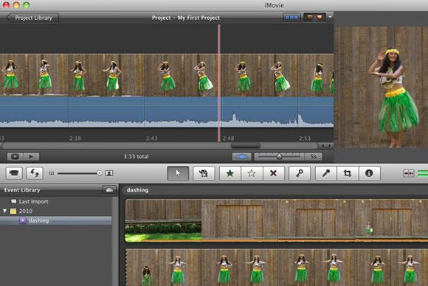Viewport: 428px width, 286px height.
Task: Click the 'Event Library' header
Action: [x=22, y=190]
